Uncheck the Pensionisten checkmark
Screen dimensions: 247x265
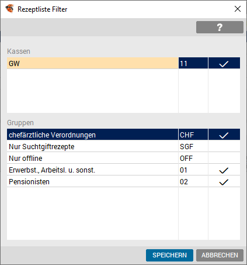click(224, 181)
